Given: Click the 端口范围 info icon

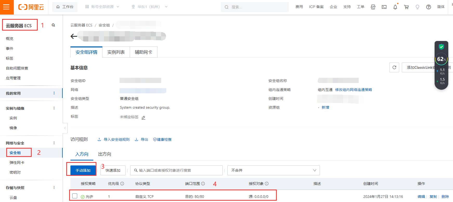Looking at the screenshot, I should coord(203,184).
